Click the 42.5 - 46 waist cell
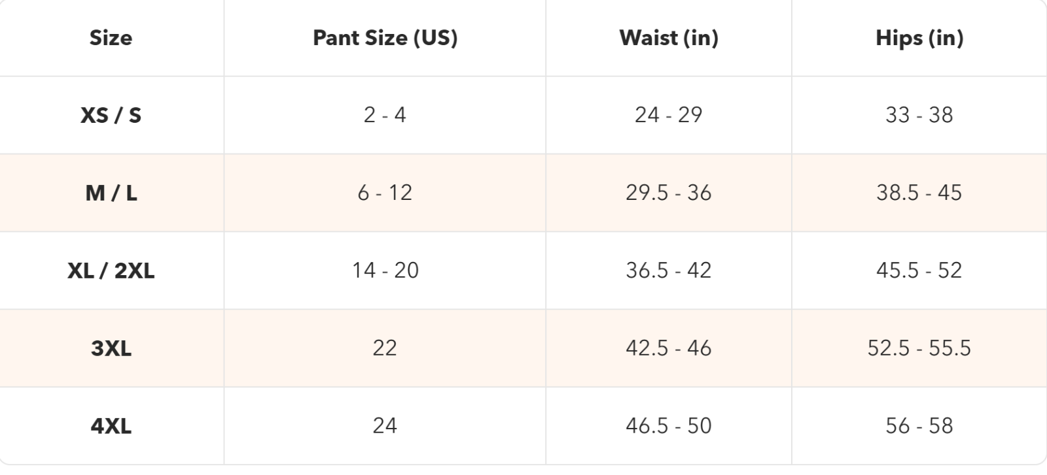The height and width of the screenshot is (475, 1047). [x=669, y=348]
